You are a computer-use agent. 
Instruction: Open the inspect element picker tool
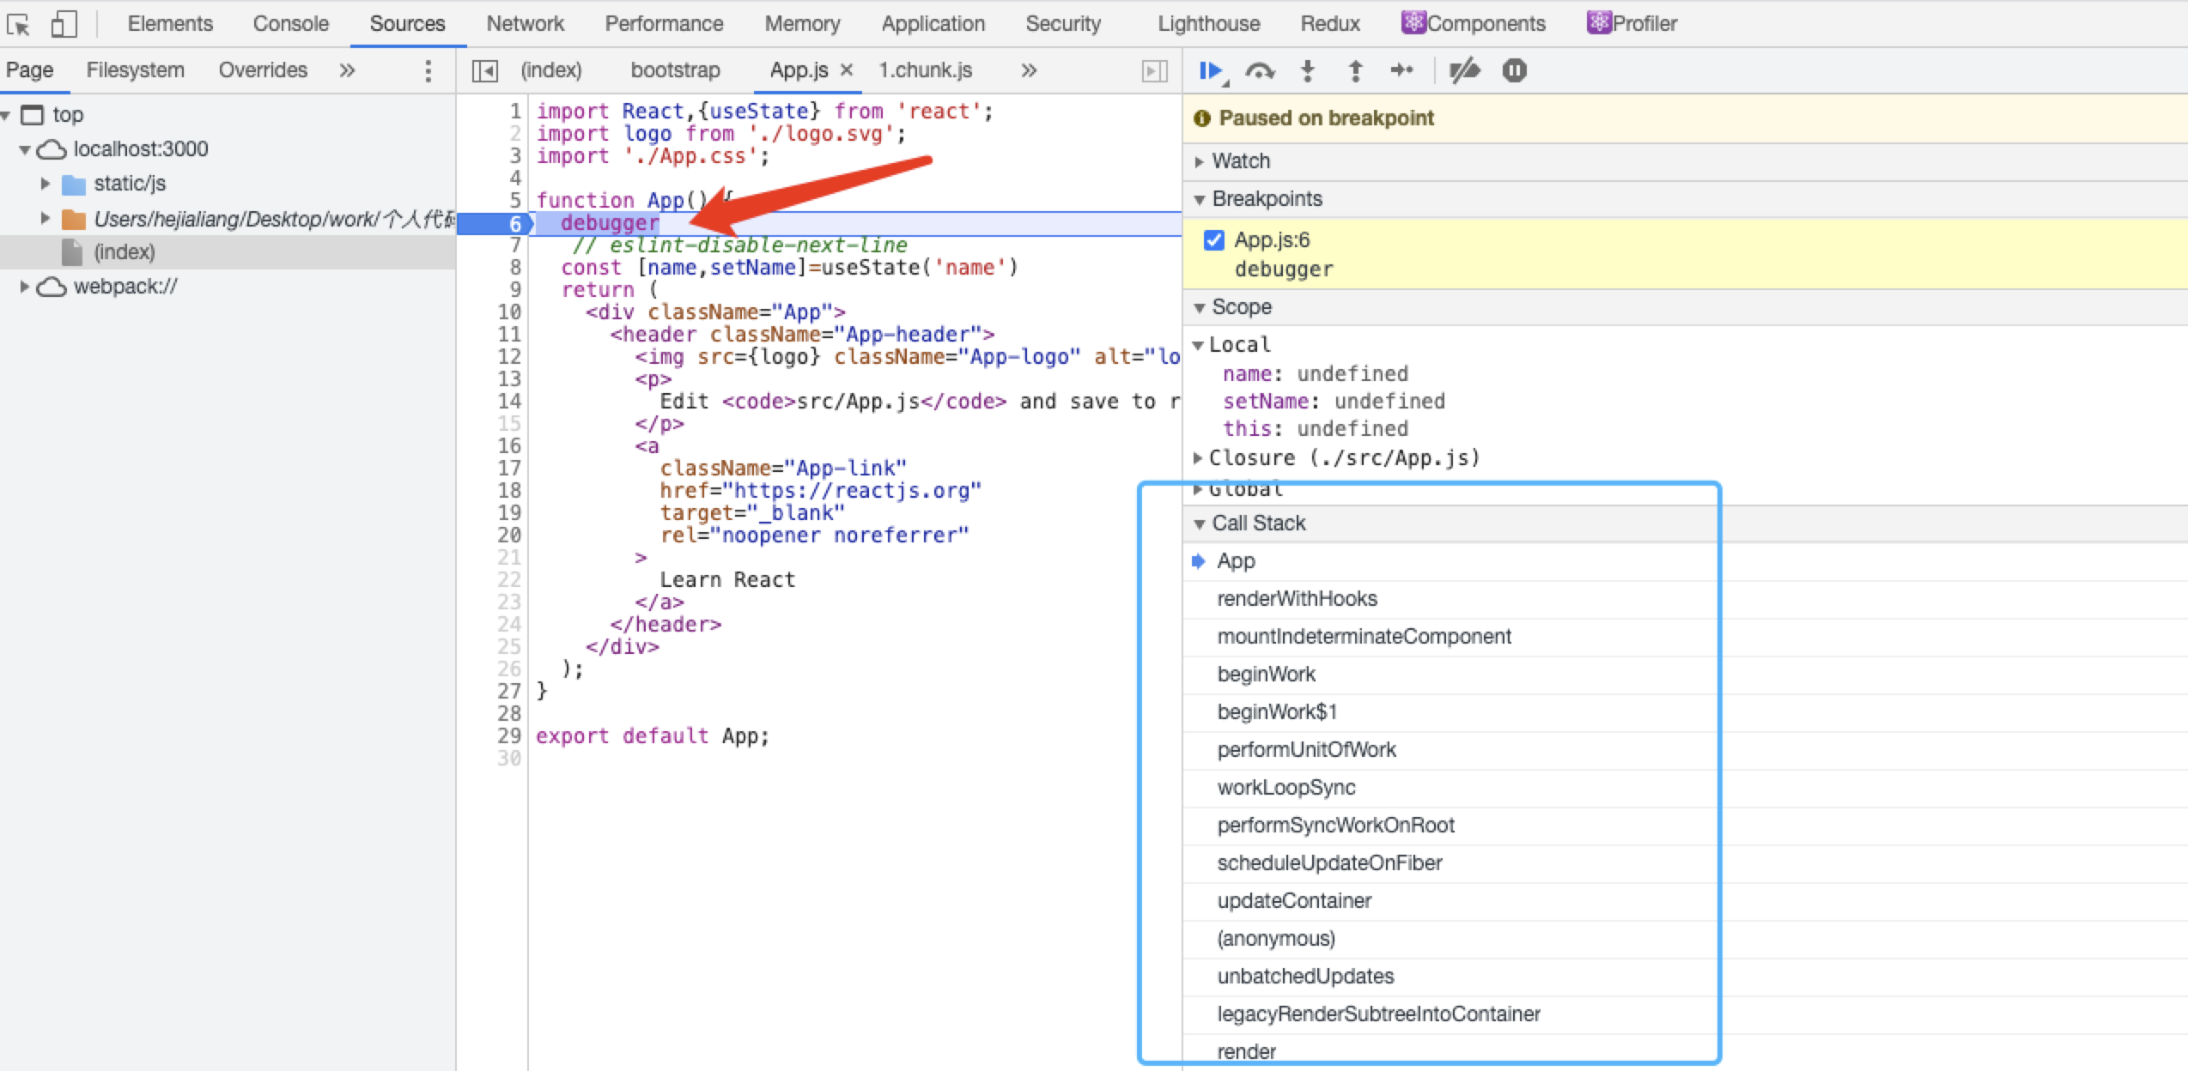click(19, 23)
